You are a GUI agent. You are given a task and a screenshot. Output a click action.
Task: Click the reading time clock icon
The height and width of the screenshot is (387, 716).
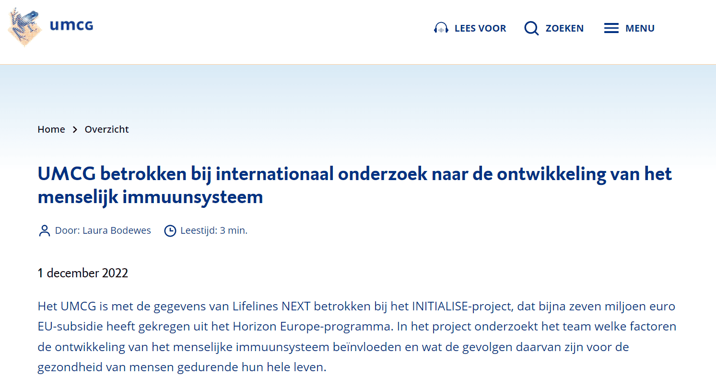170,231
